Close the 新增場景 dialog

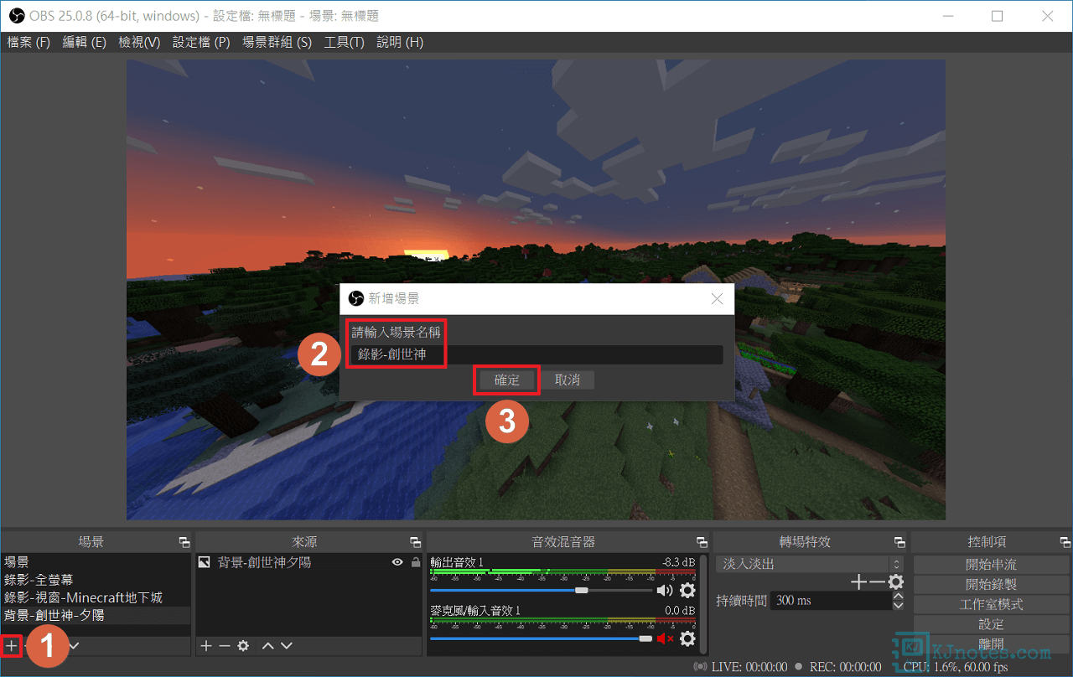click(717, 299)
